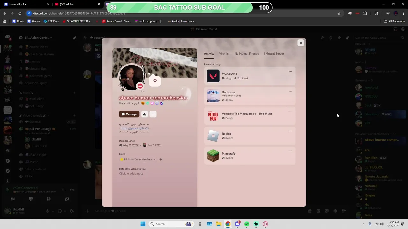Open Discord user settings gear

72,211
